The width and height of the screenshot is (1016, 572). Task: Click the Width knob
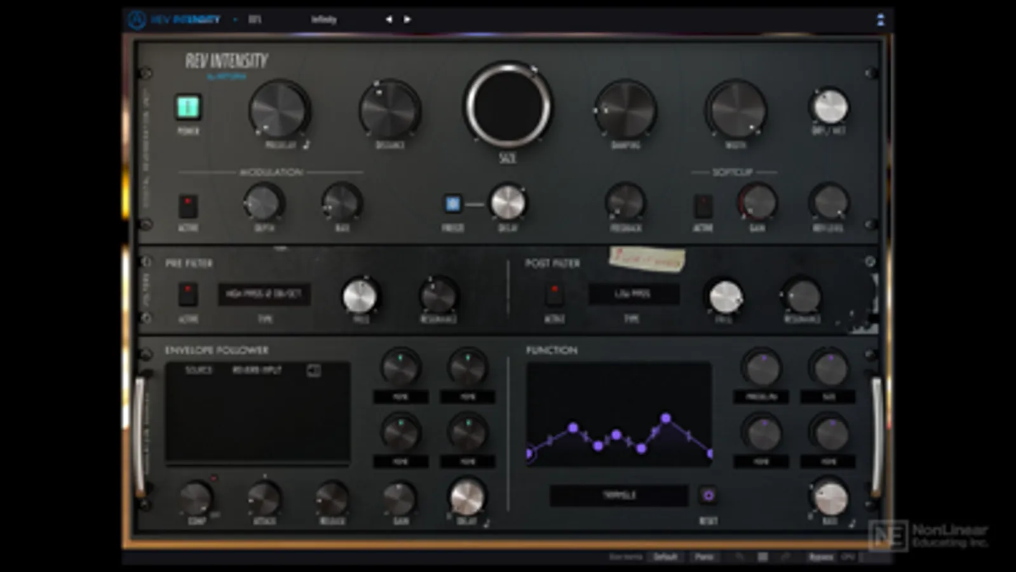coord(736,109)
